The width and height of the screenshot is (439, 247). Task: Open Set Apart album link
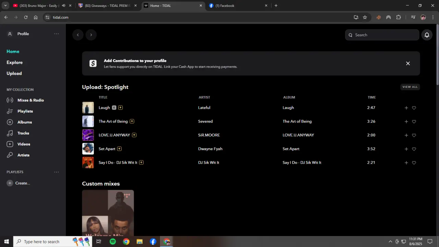(x=291, y=149)
